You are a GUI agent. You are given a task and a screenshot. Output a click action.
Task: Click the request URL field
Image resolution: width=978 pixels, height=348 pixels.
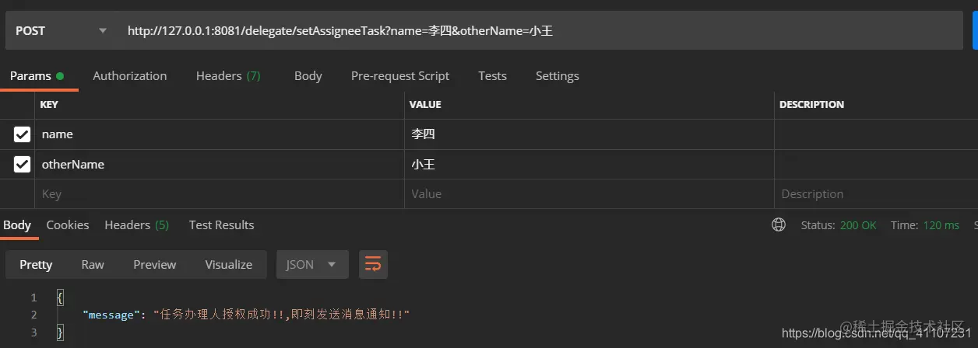(x=540, y=30)
